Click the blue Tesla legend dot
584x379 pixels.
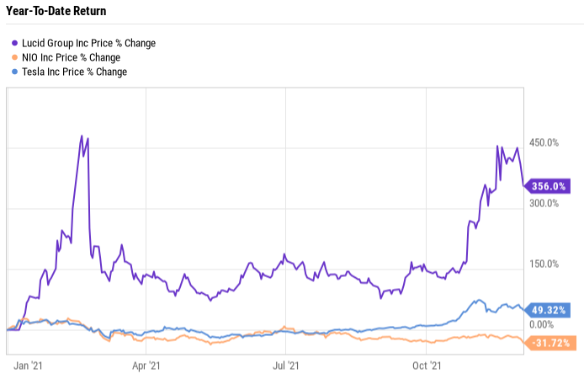tap(14, 72)
